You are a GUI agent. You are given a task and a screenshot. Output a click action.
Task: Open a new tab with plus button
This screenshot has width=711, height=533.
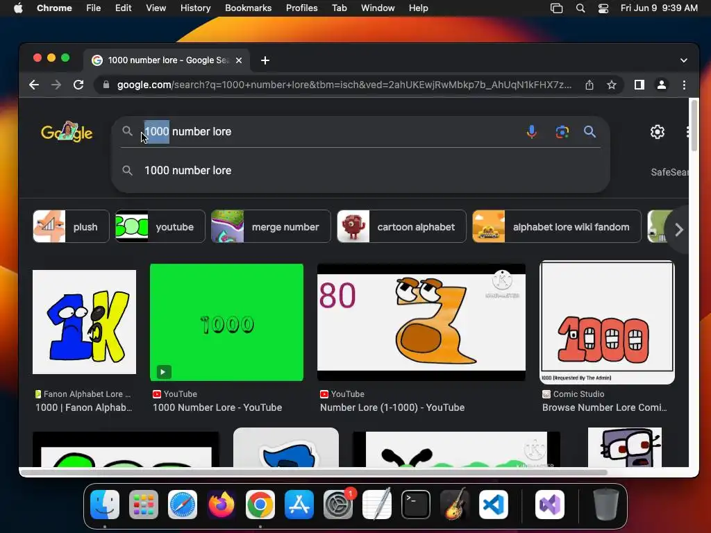(265, 60)
